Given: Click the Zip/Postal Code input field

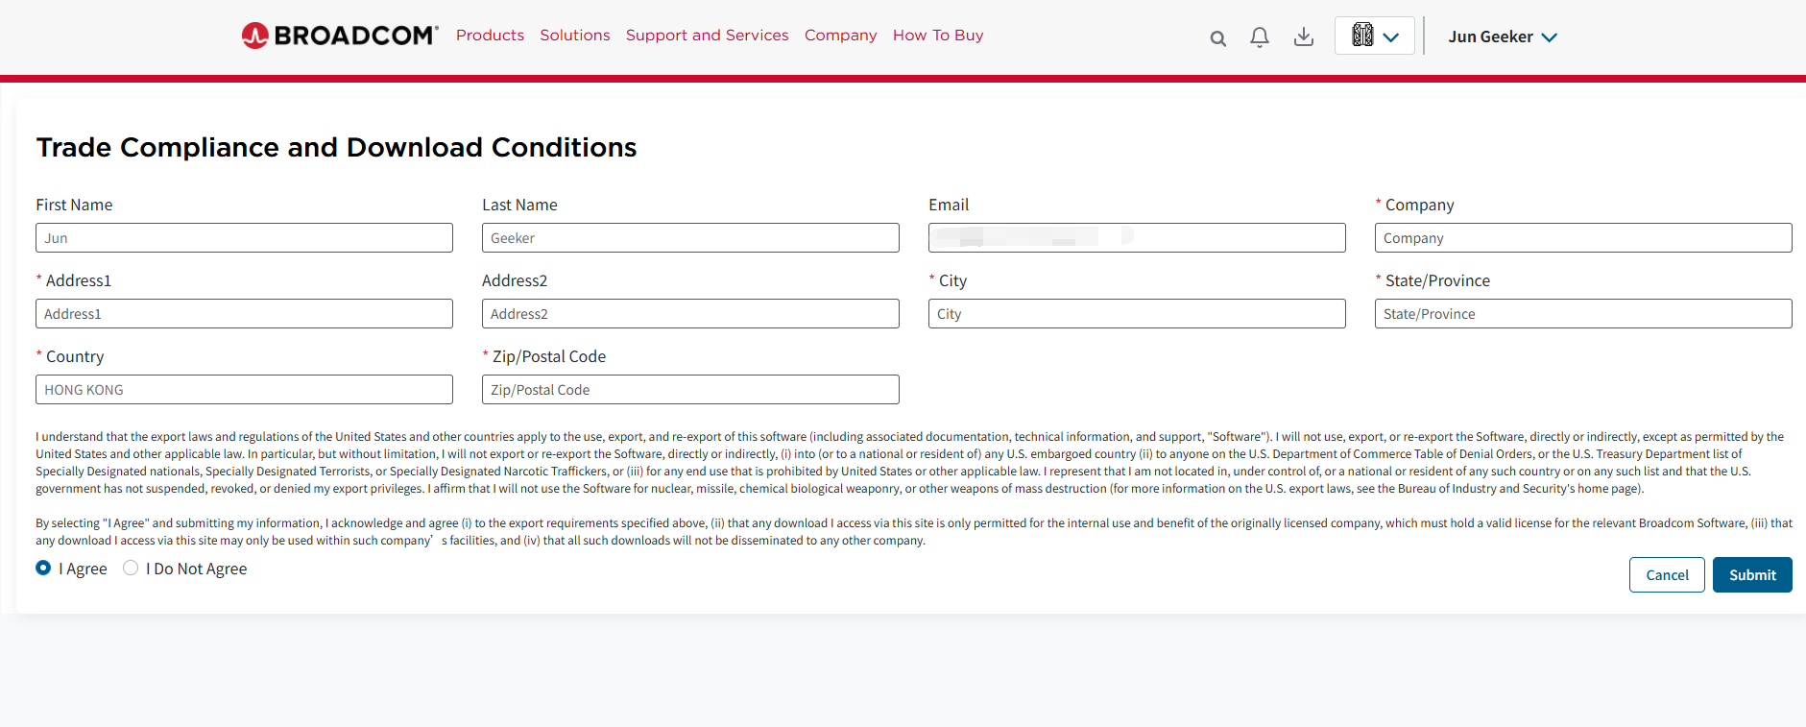Looking at the screenshot, I should (690, 390).
